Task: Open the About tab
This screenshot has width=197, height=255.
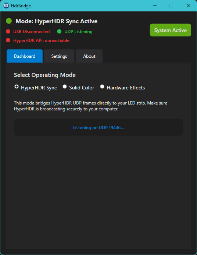Action: [x=89, y=56]
